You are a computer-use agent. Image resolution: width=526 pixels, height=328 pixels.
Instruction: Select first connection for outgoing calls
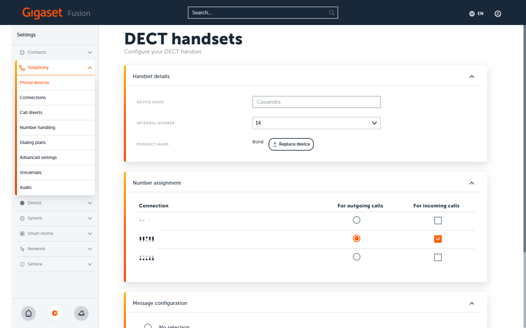pos(357,220)
